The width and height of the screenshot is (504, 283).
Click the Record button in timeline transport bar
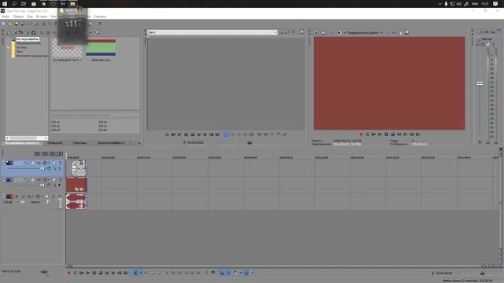tap(69, 273)
